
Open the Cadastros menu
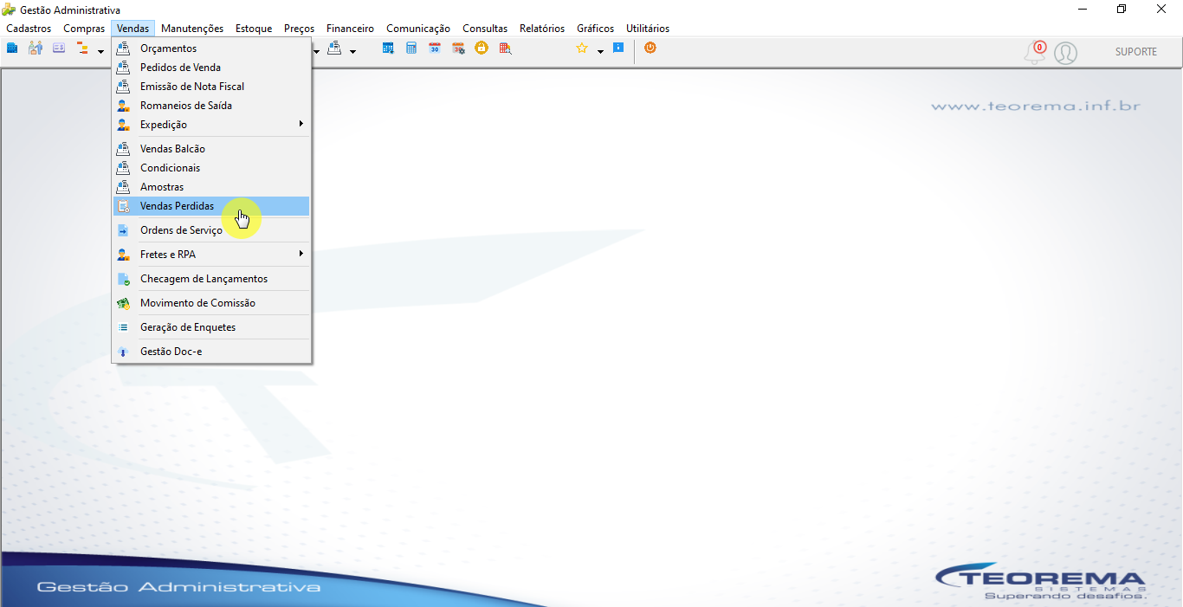[29, 29]
